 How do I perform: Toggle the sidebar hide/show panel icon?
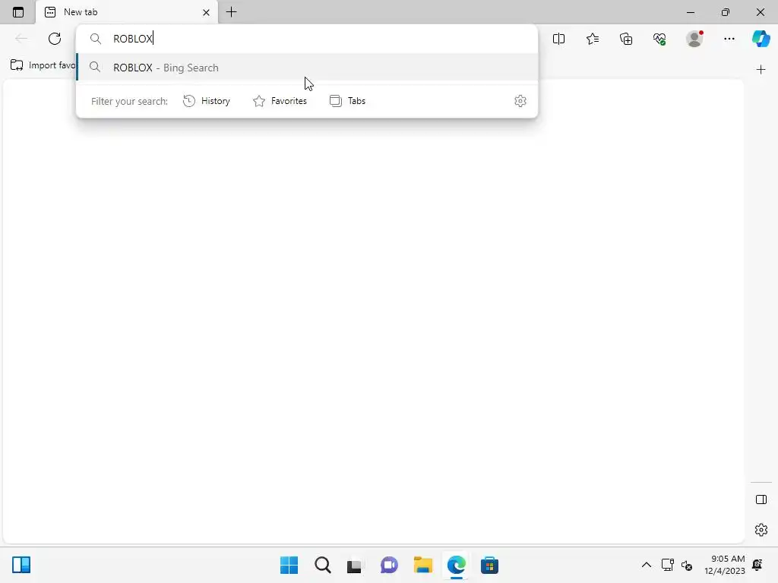coord(761,499)
